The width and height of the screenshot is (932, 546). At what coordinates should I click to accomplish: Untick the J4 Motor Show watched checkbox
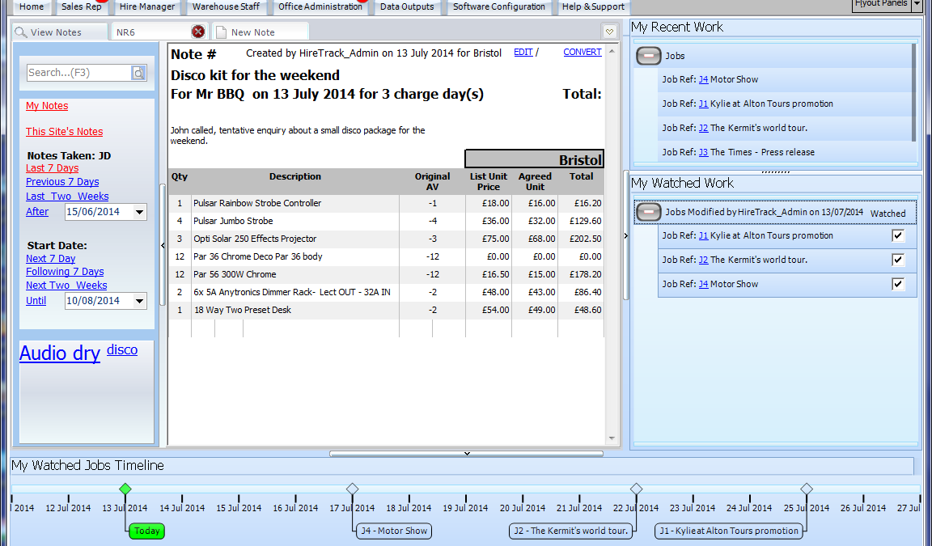click(x=898, y=284)
